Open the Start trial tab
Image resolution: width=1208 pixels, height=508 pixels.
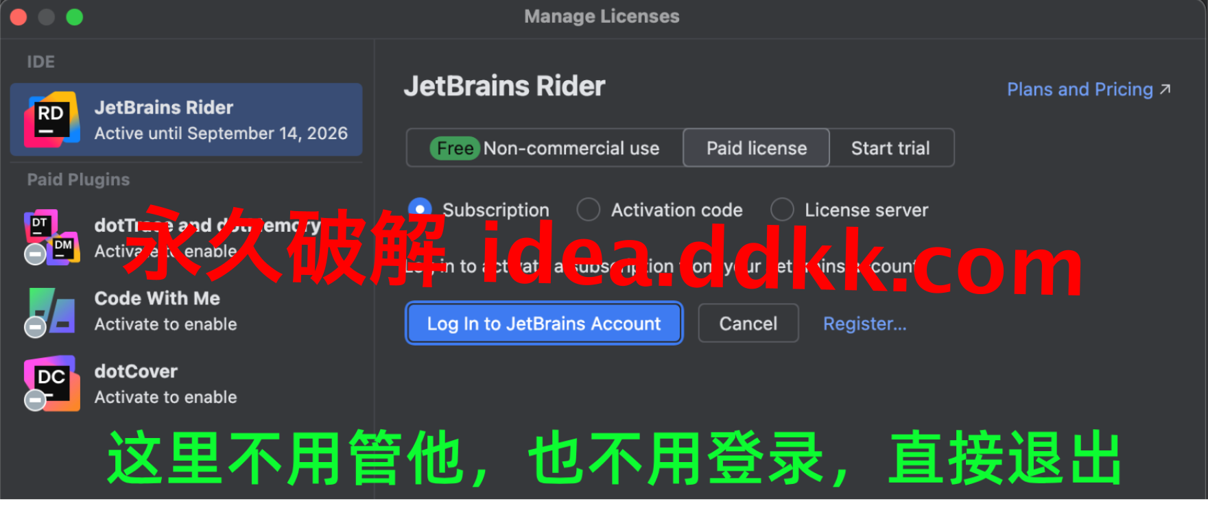click(x=890, y=147)
